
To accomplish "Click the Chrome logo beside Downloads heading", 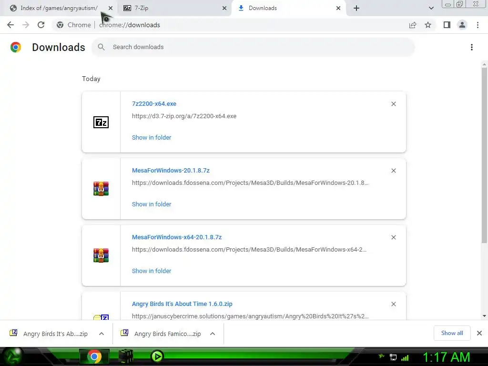I will (16, 47).
